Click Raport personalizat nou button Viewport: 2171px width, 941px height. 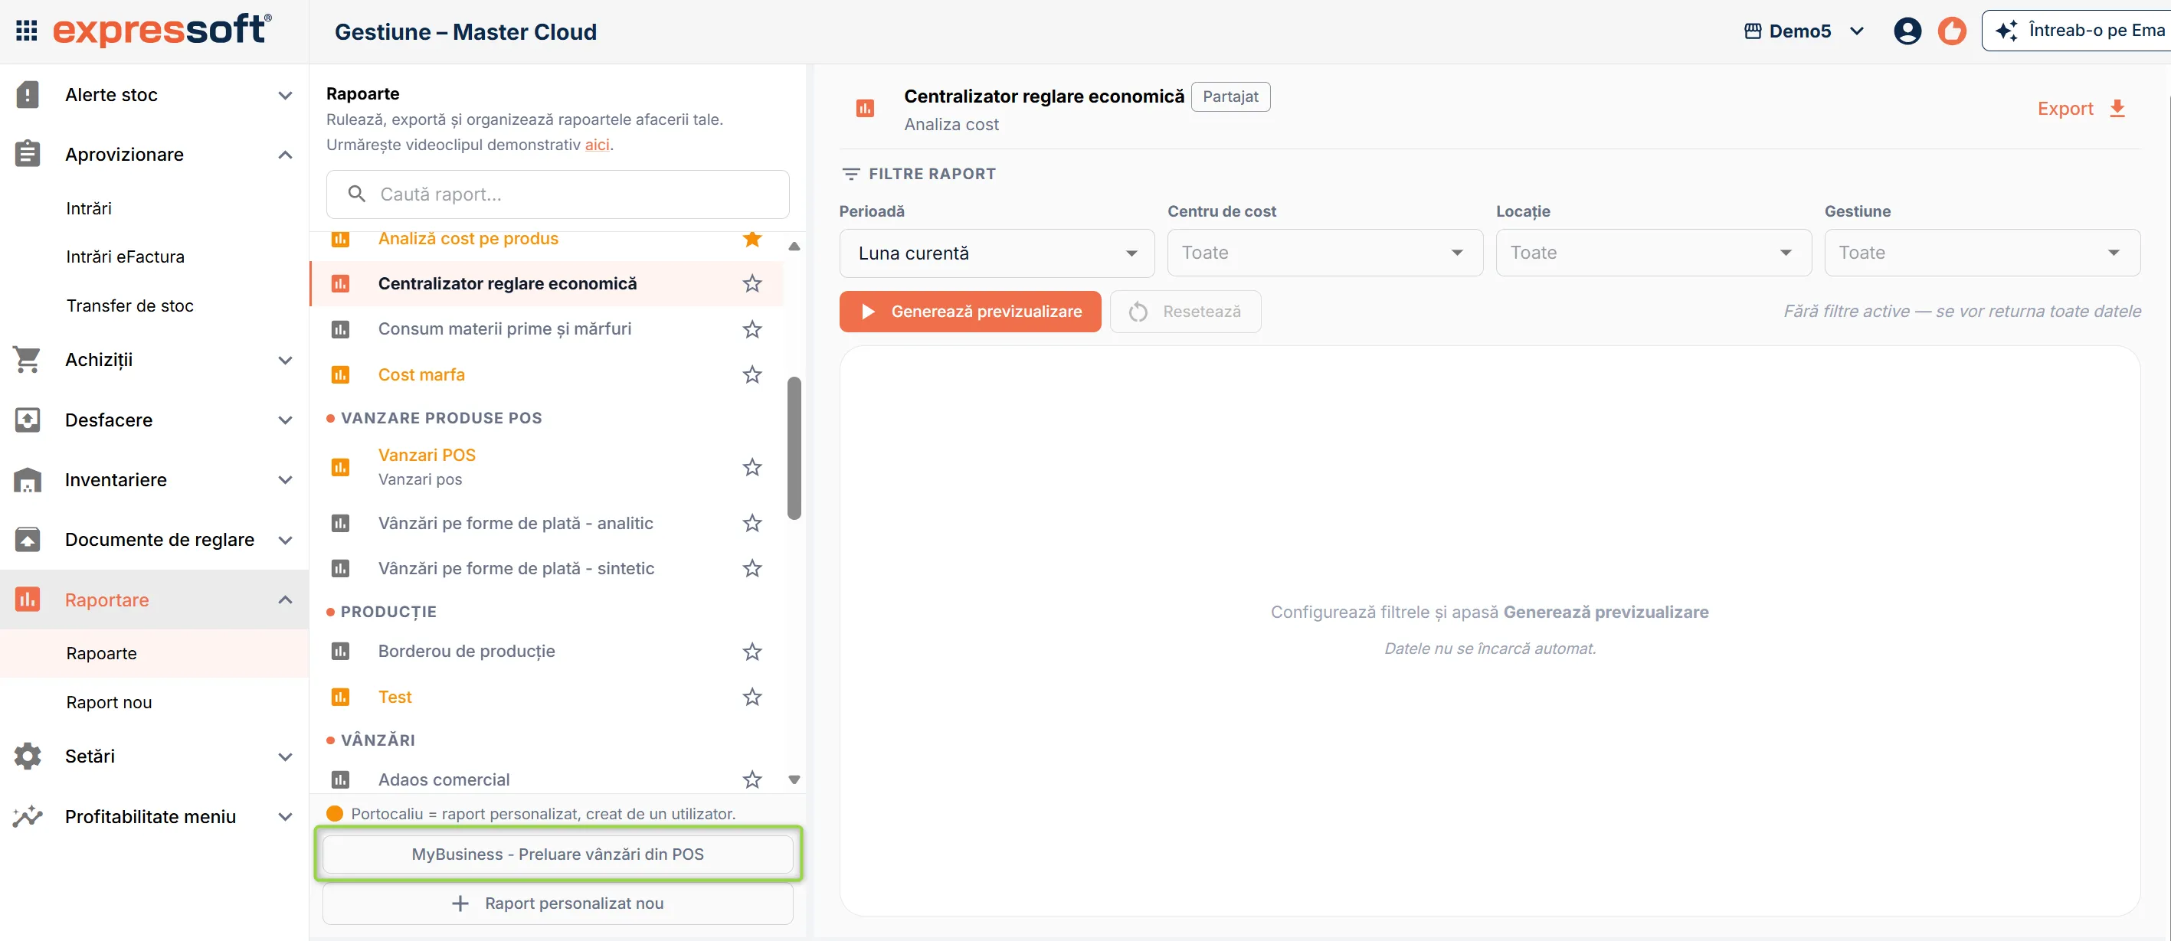tap(557, 903)
